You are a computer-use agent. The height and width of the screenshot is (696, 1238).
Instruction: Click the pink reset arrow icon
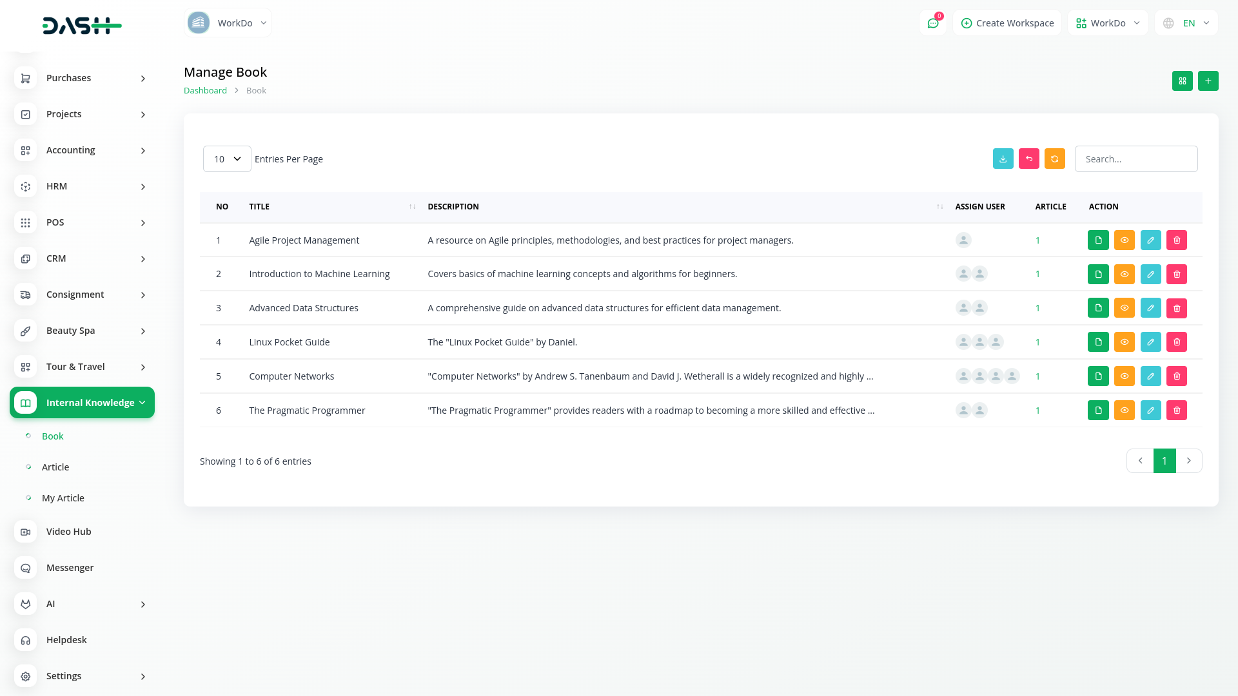[x=1028, y=159]
